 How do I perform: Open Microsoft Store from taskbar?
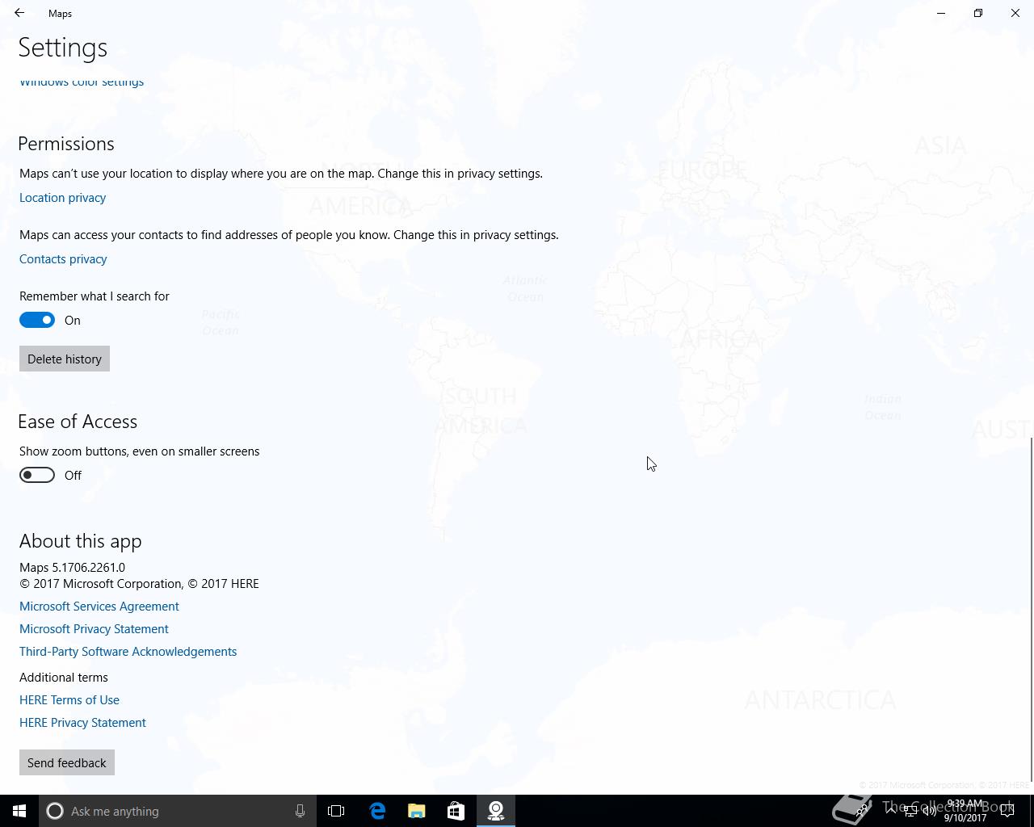[x=456, y=811]
